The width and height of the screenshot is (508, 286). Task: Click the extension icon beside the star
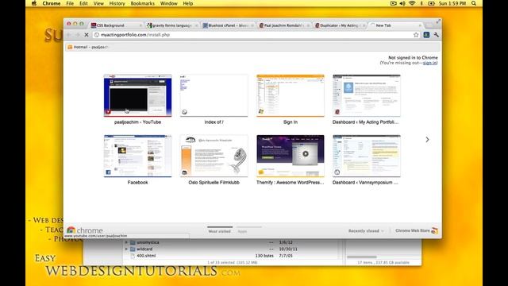(x=426, y=35)
